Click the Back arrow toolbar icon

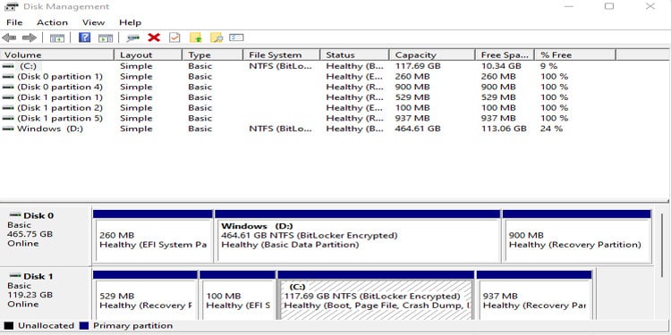9,38
